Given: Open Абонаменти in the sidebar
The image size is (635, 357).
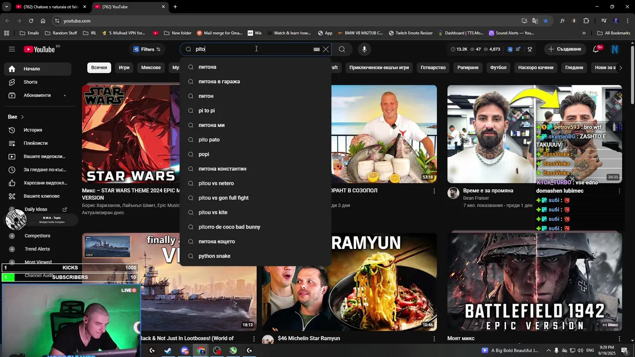Looking at the screenshot, I should click(x=38, y=95).
